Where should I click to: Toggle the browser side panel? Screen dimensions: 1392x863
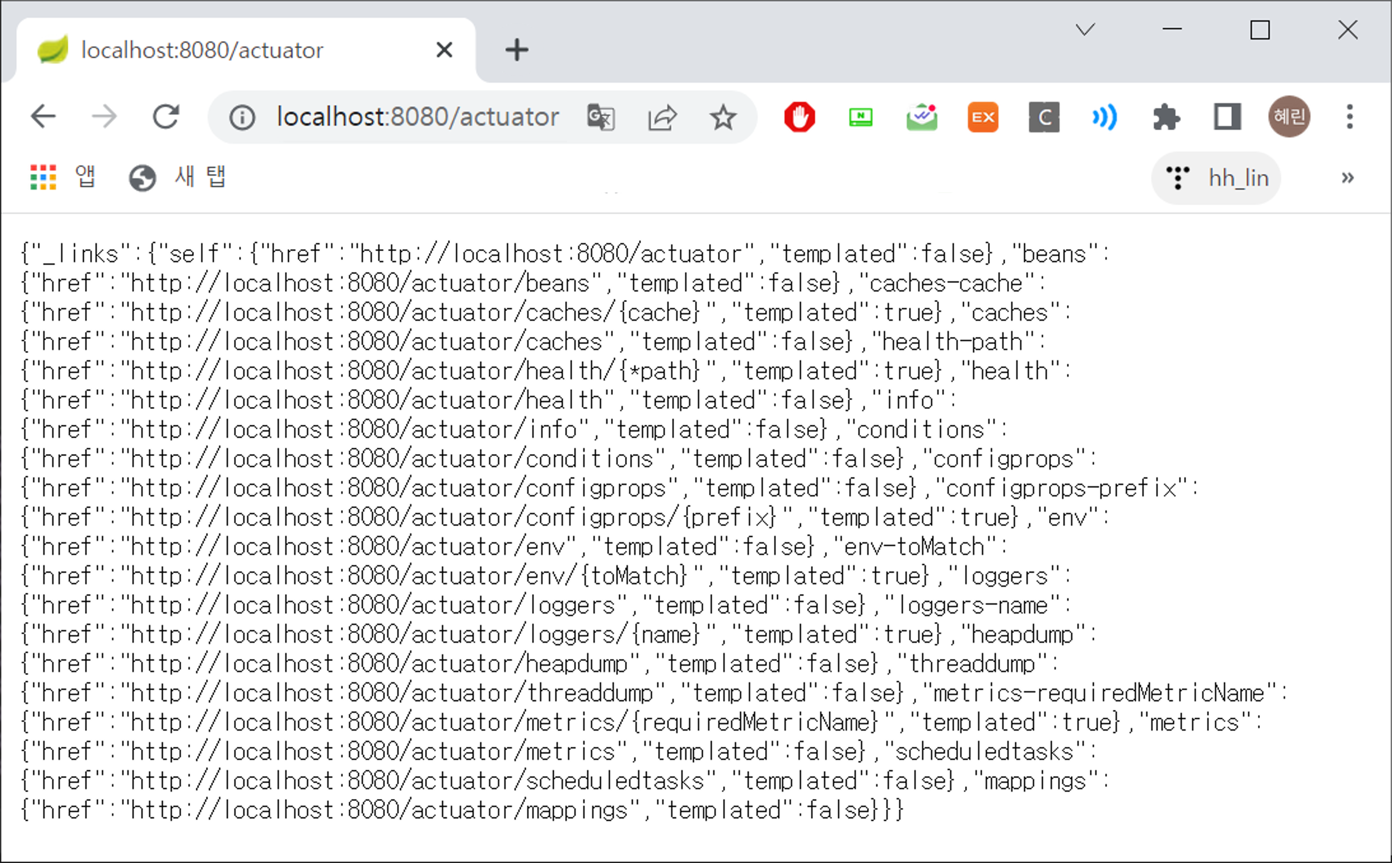click(1227, 117)
